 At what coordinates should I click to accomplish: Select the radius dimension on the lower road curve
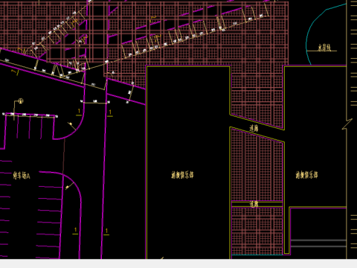70,185
